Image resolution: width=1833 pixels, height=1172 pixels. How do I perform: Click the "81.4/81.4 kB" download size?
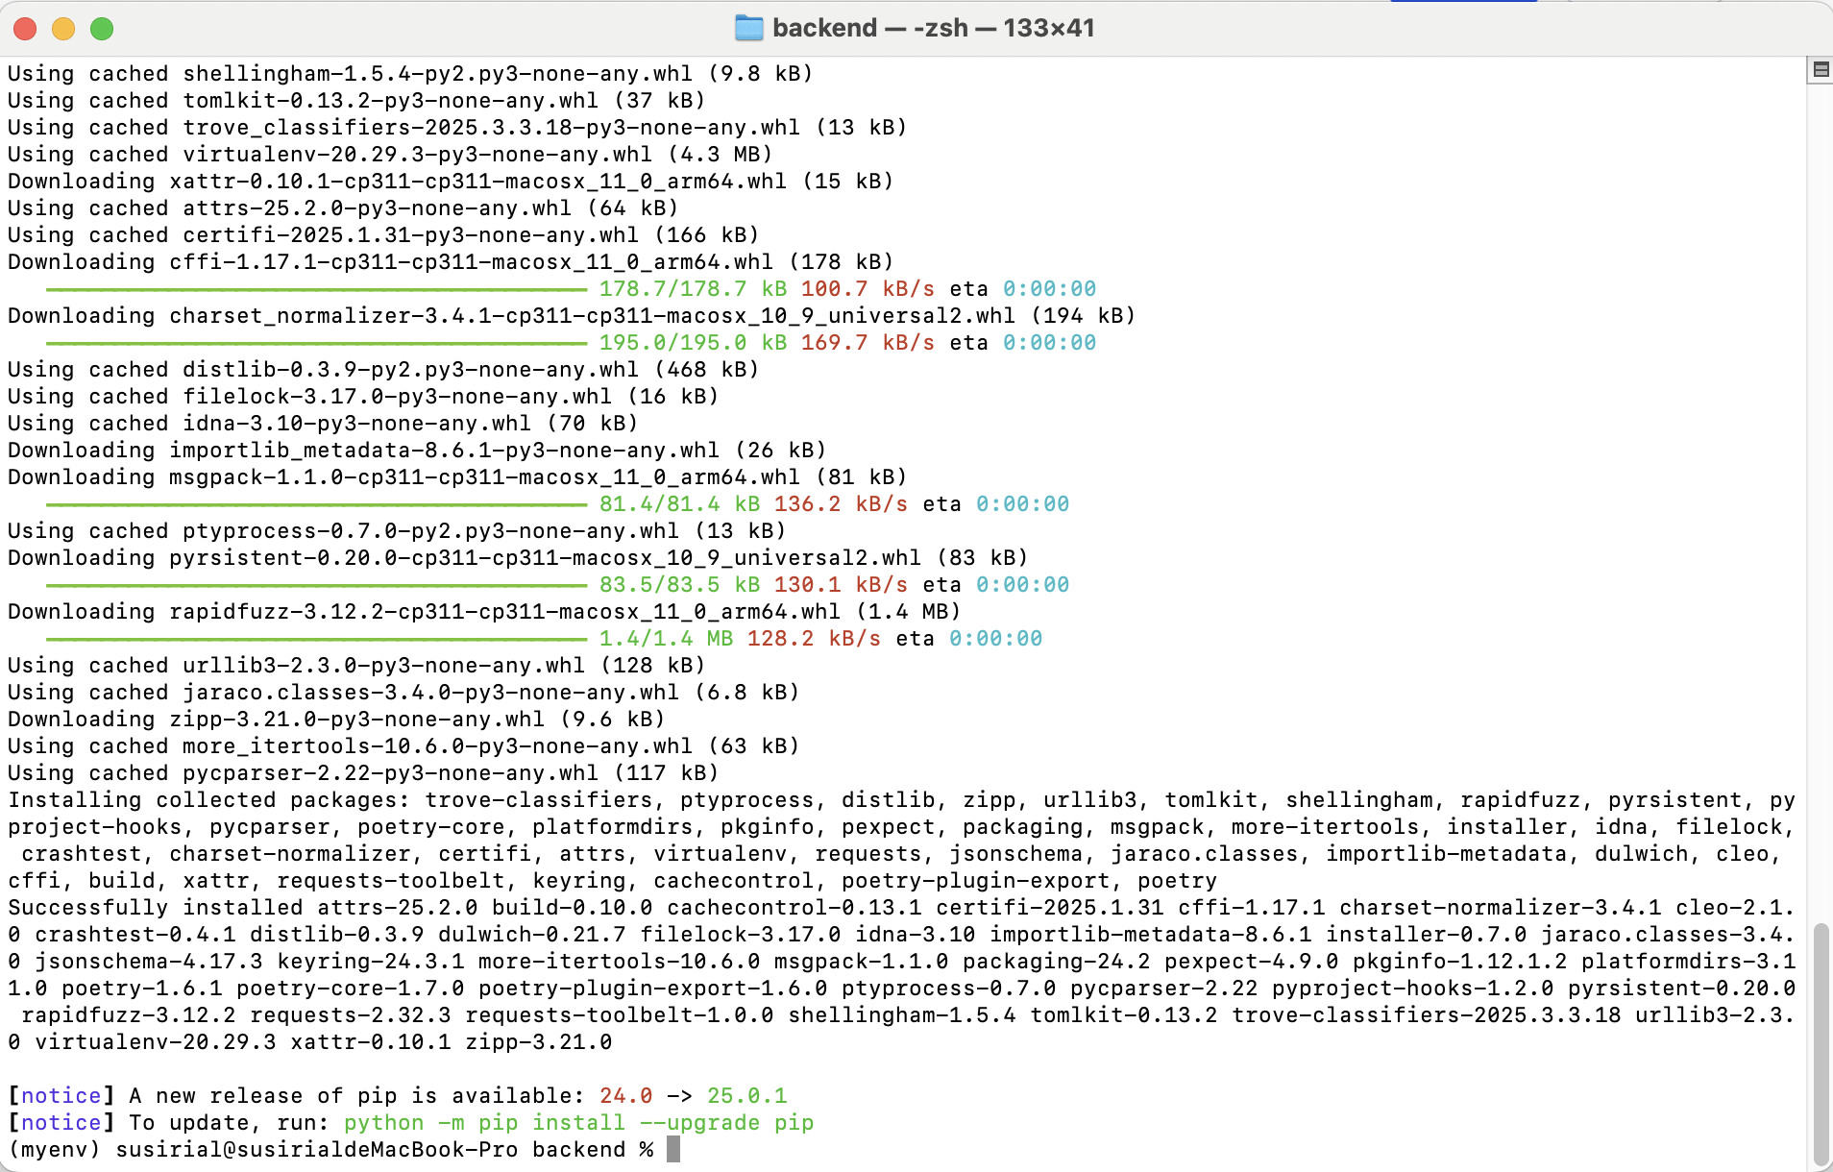pyautogui.click(x=679, y=504)
